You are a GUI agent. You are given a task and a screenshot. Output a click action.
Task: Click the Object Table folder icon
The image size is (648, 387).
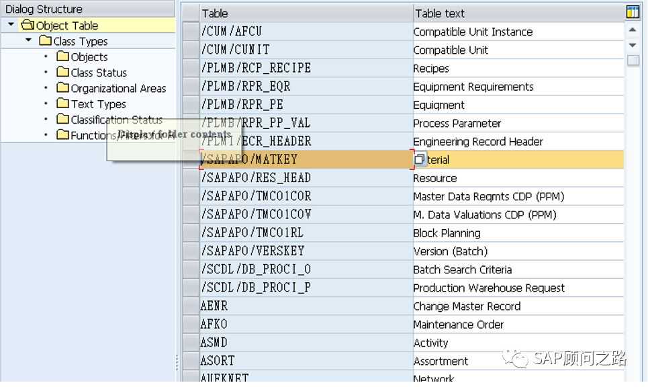tap(28, 26)
